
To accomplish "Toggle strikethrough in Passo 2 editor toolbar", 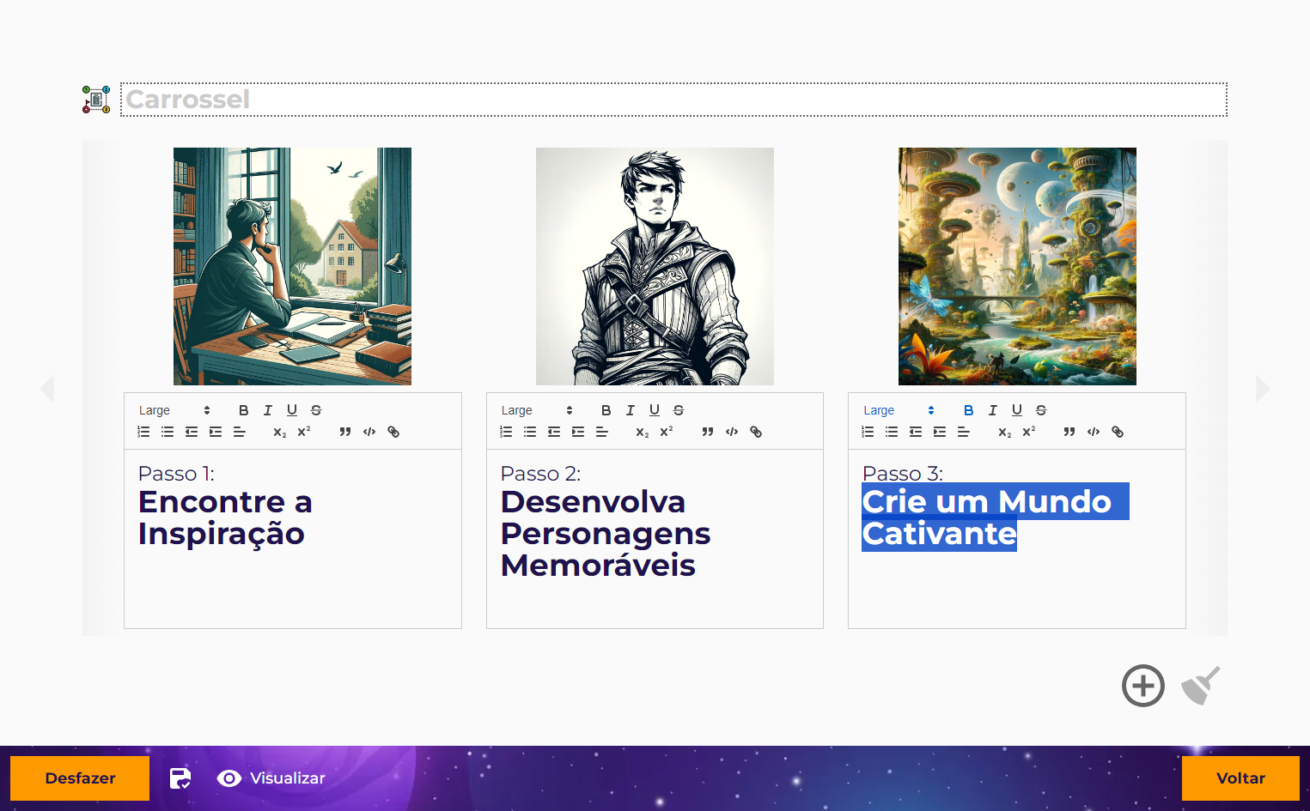I will click(679, 410).
